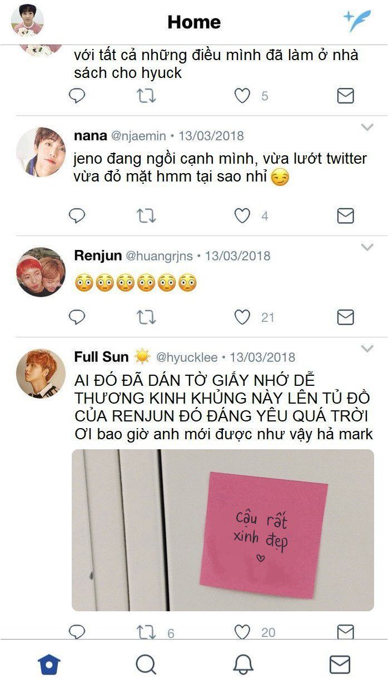Compose a new tweet with feather icon
This screenshot has width=388, height=692.
click(x=357, y=21)
